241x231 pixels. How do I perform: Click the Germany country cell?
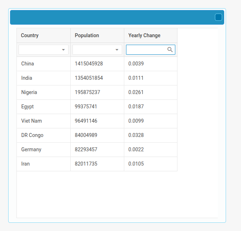point(31,149)
